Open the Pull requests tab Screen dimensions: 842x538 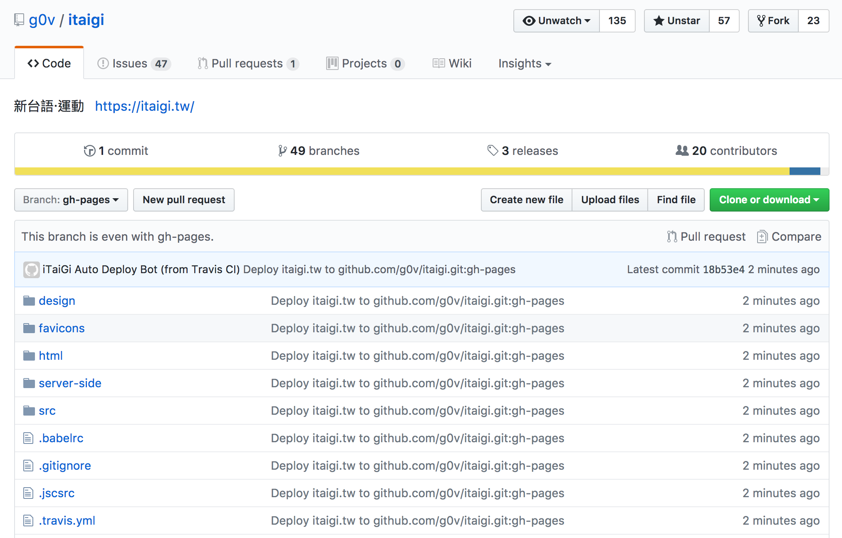pyautogui.click(x=248, y=63)
